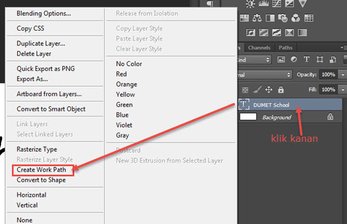The image size is (347, 224).
Task: Choose Quick Export as PNG
Action: pos(45,69)
